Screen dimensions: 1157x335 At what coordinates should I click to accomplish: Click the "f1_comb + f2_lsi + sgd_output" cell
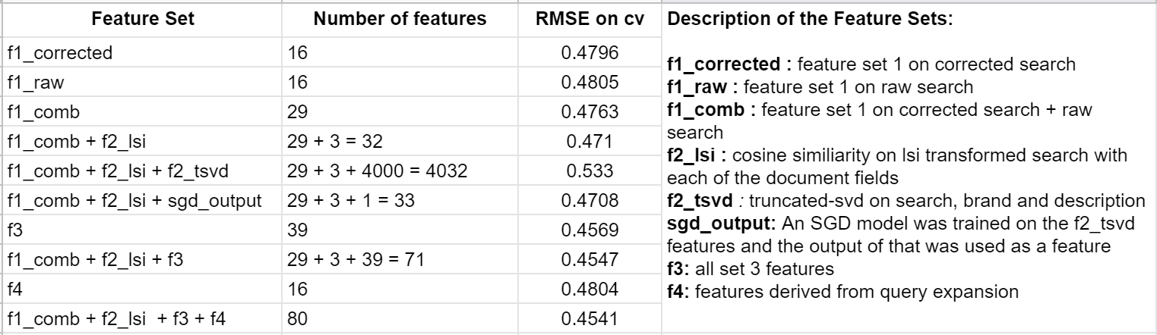[134, 200]
